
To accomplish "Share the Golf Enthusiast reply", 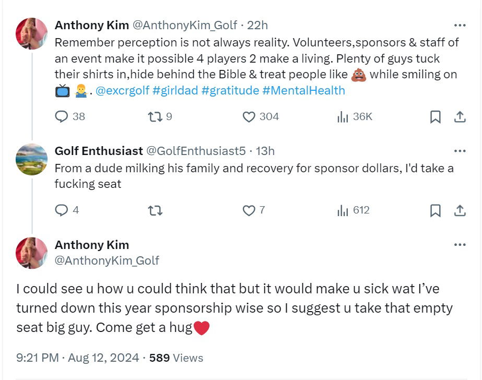I will pyautogui.click(x=460, y=210).
